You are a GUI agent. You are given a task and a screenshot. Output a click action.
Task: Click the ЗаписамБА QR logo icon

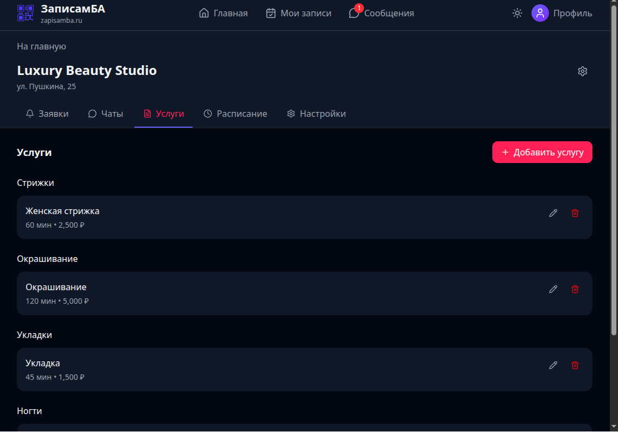coord(25,13)
